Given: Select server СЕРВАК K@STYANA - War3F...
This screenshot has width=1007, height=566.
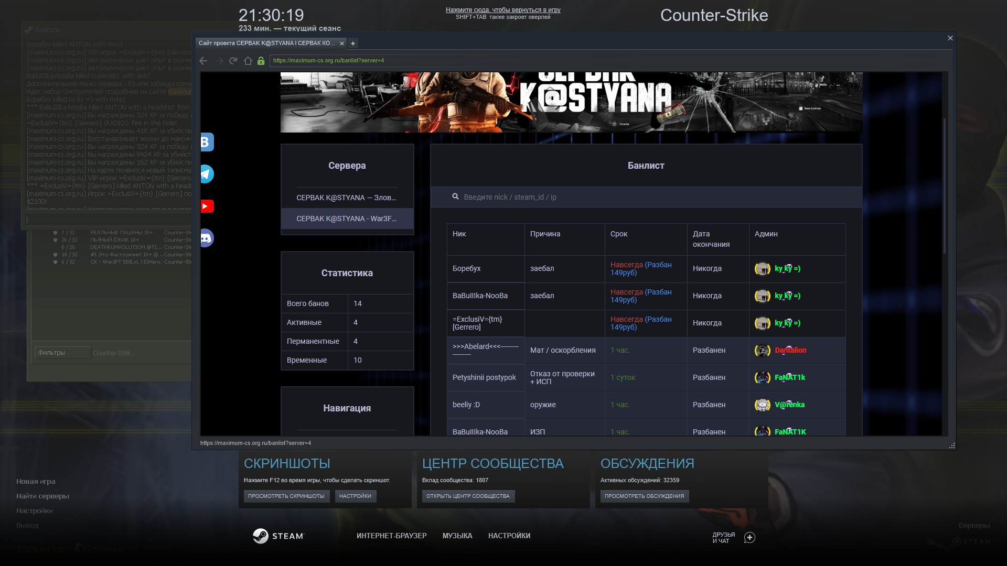Looking at the screenshot, I should click(346, 219).
